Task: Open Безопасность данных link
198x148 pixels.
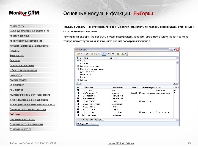Action: 22,65
